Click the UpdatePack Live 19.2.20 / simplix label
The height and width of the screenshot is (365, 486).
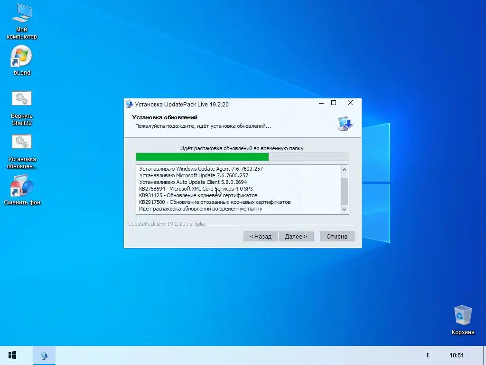[167, 224]
